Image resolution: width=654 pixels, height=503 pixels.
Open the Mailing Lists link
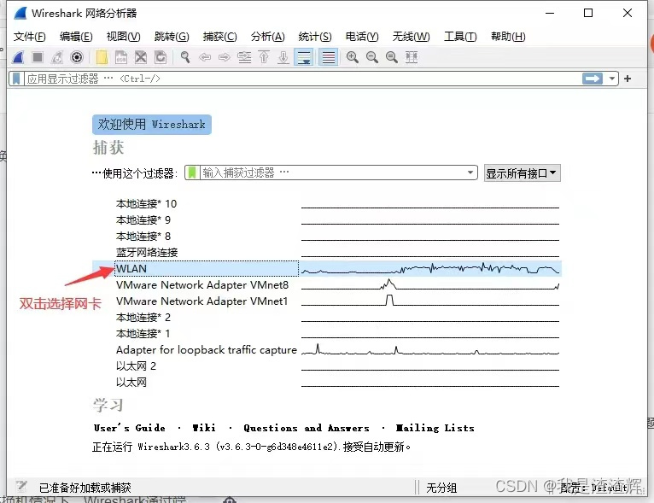click(435, 428)
